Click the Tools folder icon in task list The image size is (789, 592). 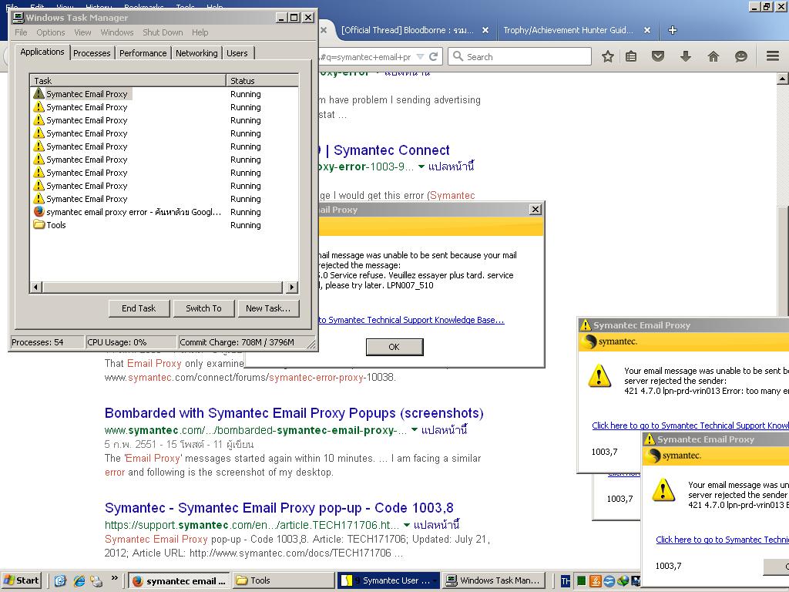click(39, 224)
